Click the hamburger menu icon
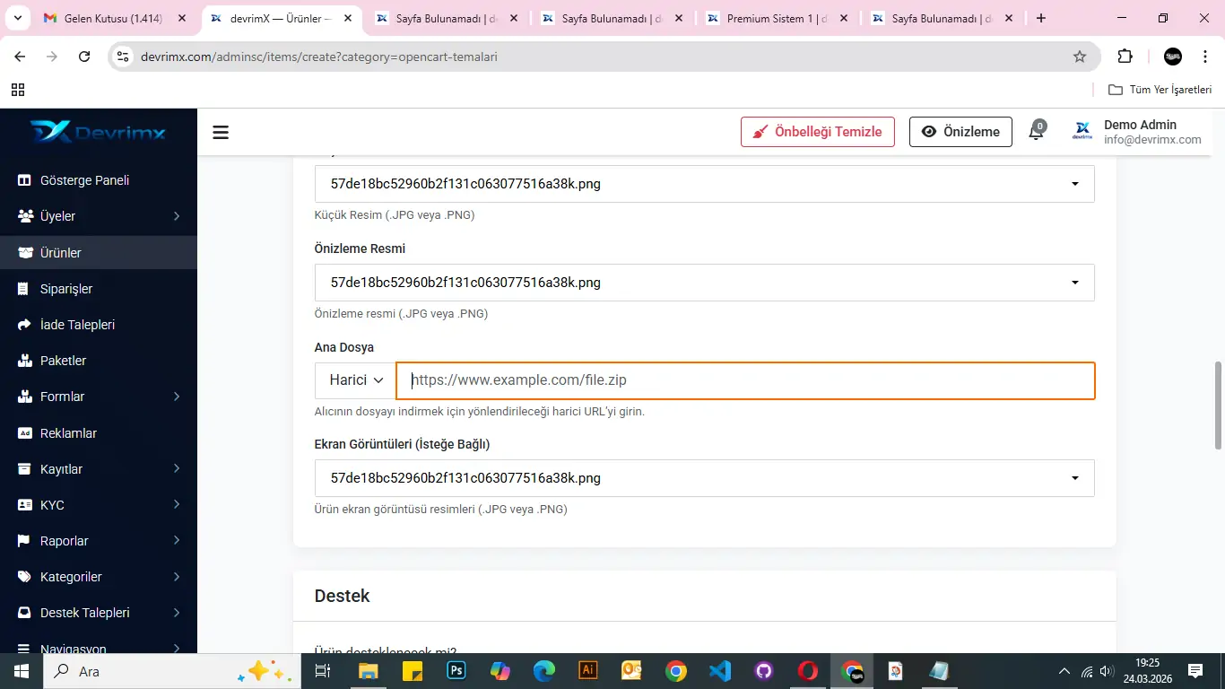Screen dimensions: 1225x689 [221, 133]
